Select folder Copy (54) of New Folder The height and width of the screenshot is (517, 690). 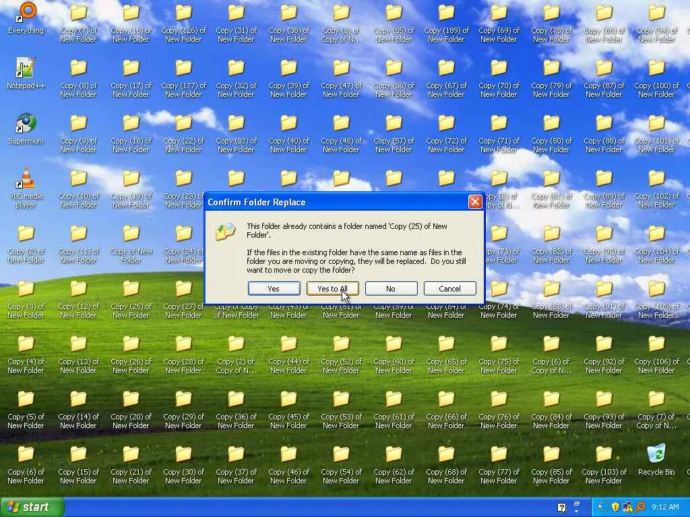(x=341, y=465)
